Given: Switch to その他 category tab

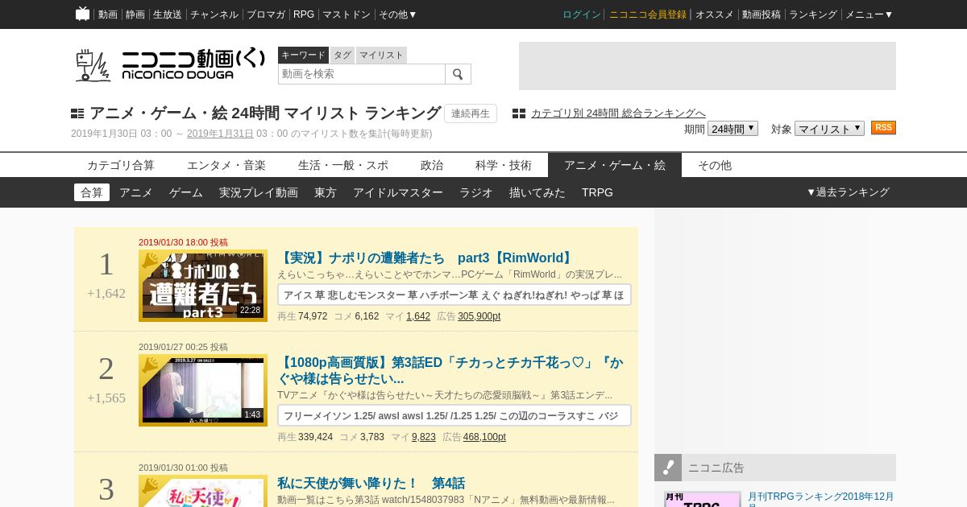Looking at the screenshot, I should pyautogui.click(x=715, y=165).
